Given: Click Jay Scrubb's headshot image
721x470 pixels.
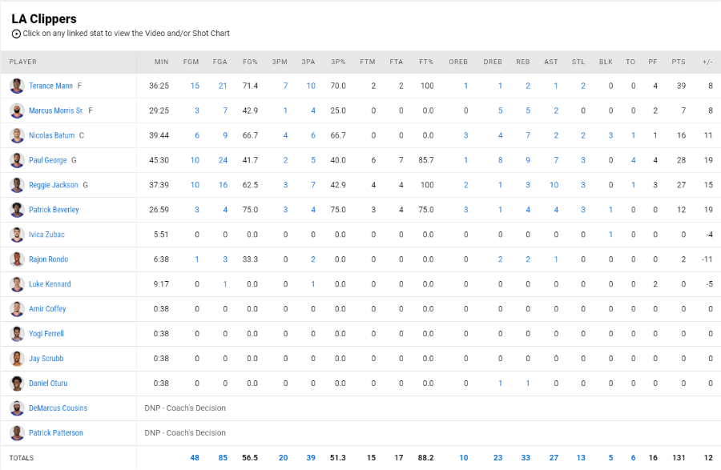Looking at the screenshot, I should click(17, 359).
